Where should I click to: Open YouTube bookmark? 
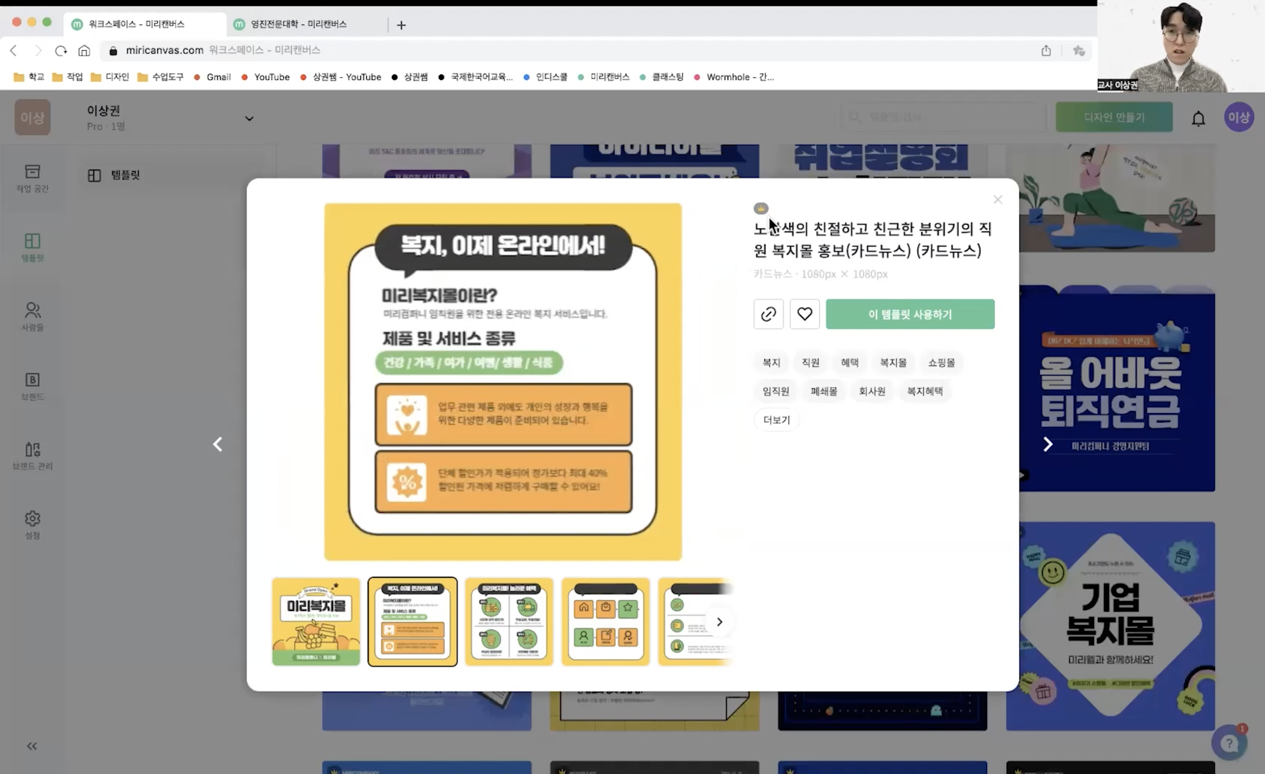tap(265, 77)
